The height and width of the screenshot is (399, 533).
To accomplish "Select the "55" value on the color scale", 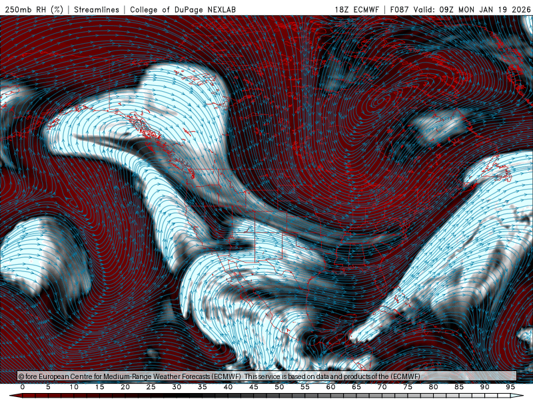I will tap(305, 387).
